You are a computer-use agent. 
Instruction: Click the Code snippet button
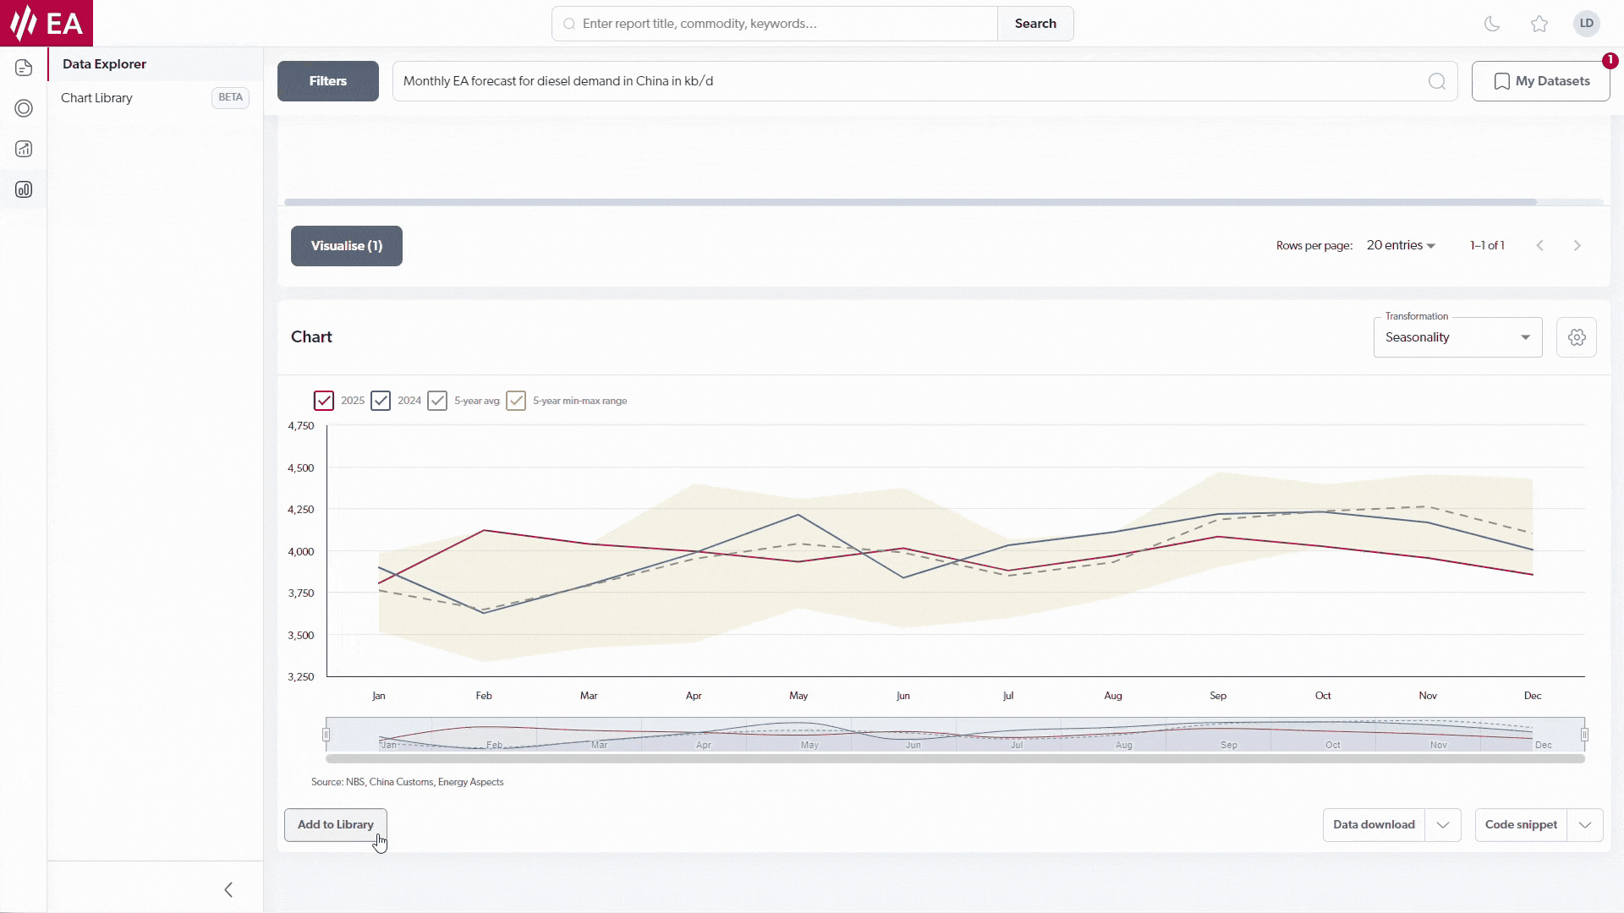pos(1521,825)
